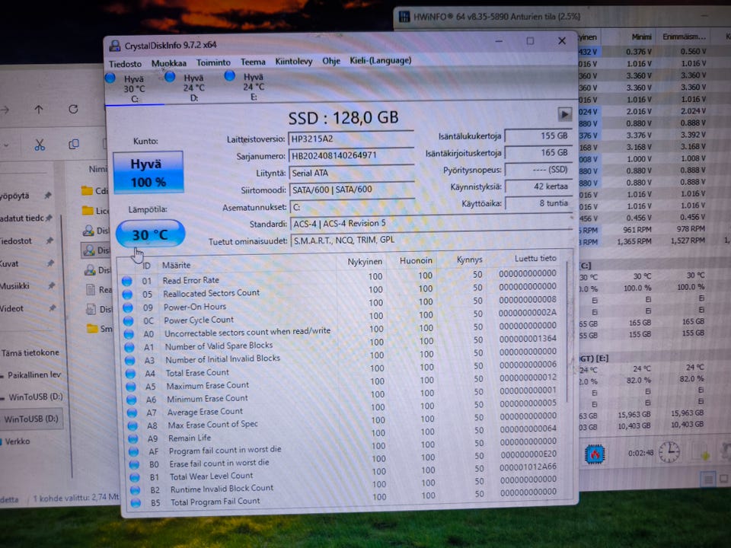Open Videot in the Explorer sidebar
This screenshot has width=731, height=548.
(x=11, y=308)
